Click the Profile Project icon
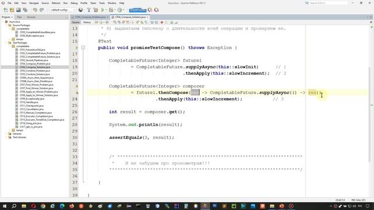The width and height of the screenshot is (374, 210). [119, 10]
